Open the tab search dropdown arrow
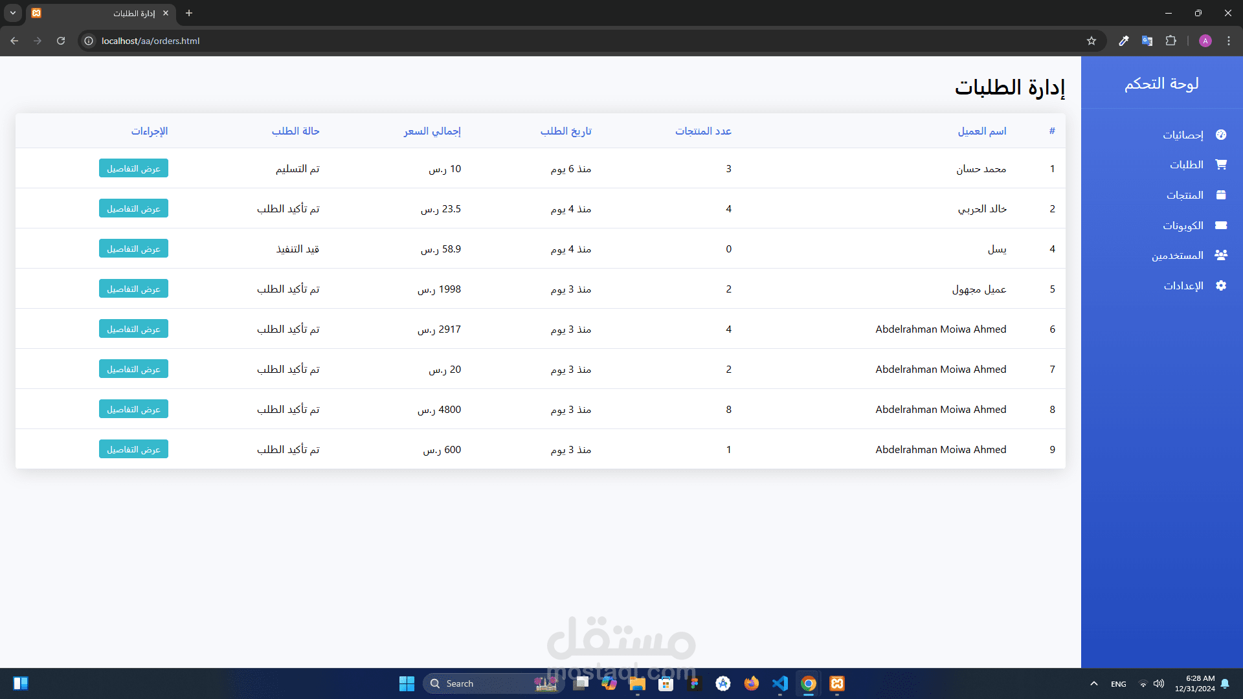1243x699 pixels. click(13, 13)
